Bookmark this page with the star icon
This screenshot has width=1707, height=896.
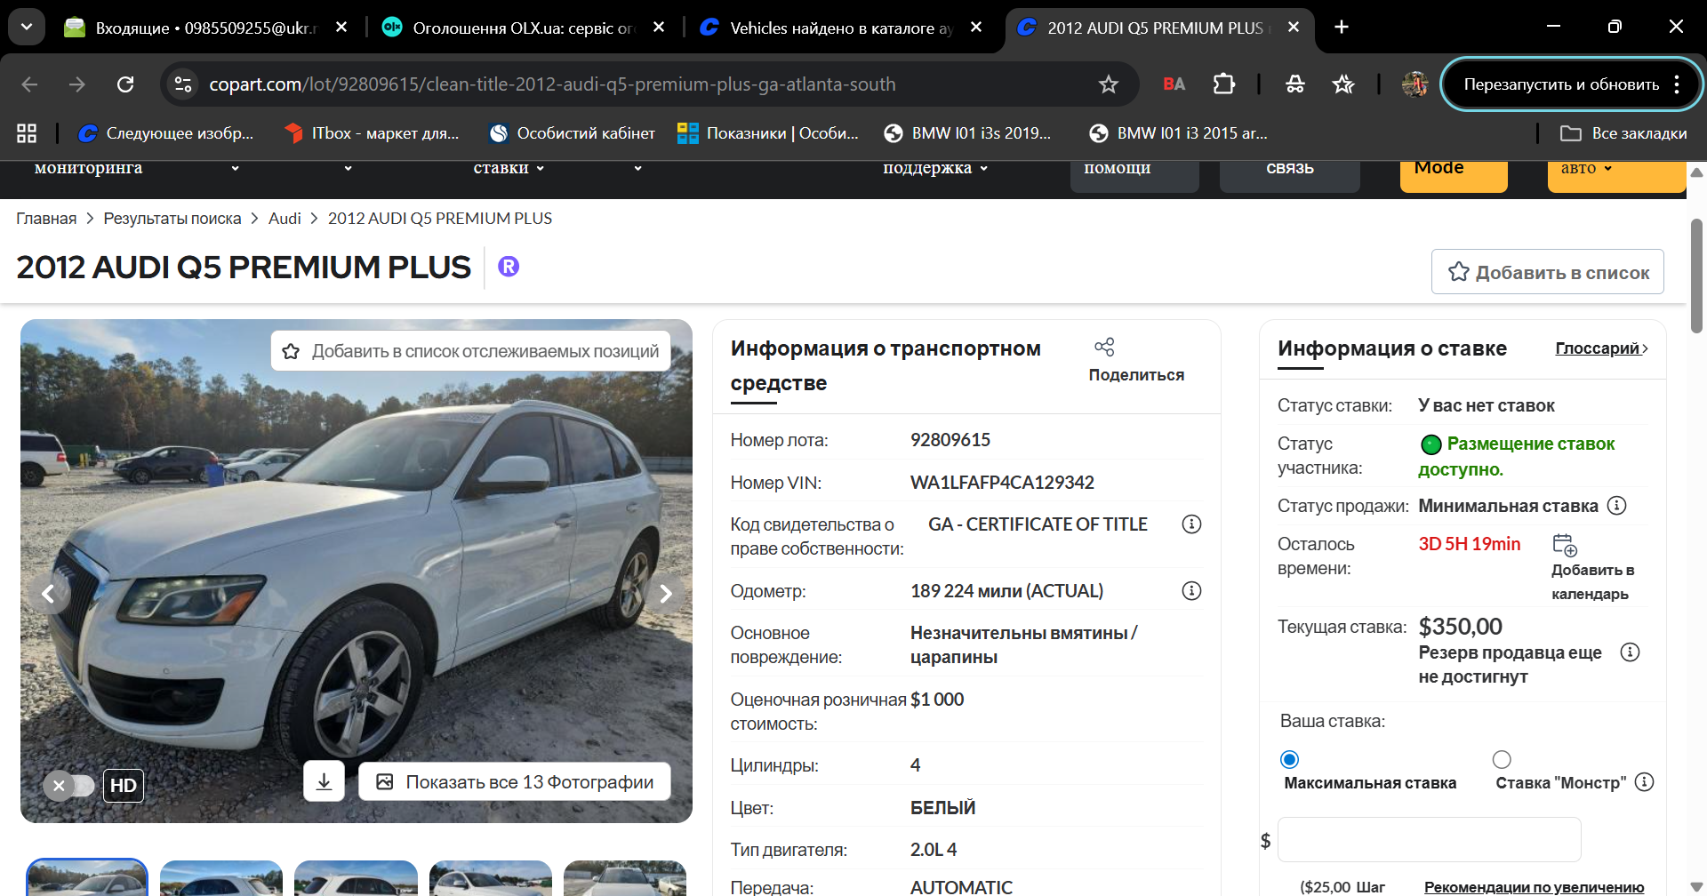[1108, 84]
